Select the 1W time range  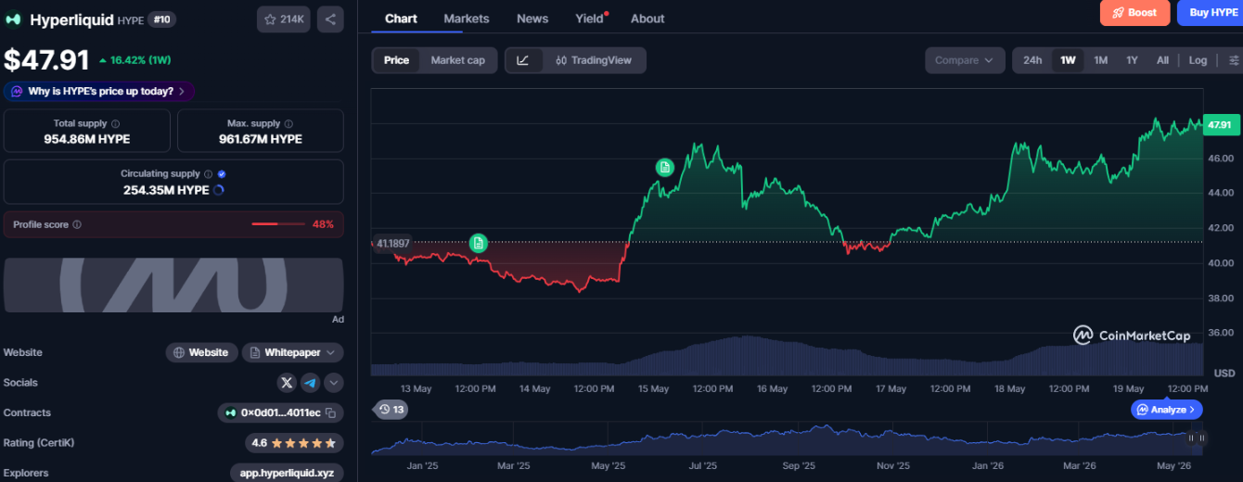tap(1068, 60)
